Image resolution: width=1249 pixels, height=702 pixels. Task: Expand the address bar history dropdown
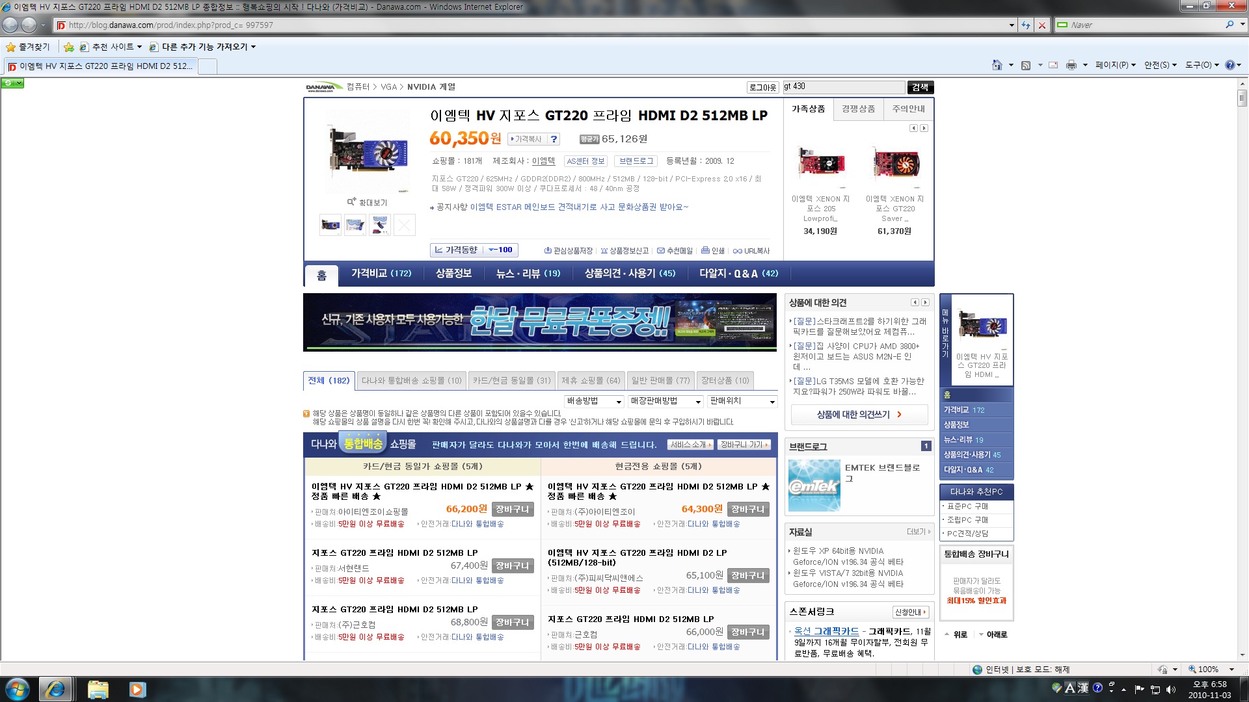click(x=1011, y=25)
